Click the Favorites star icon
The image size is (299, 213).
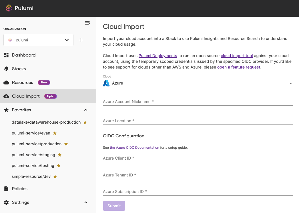[6, 110]
